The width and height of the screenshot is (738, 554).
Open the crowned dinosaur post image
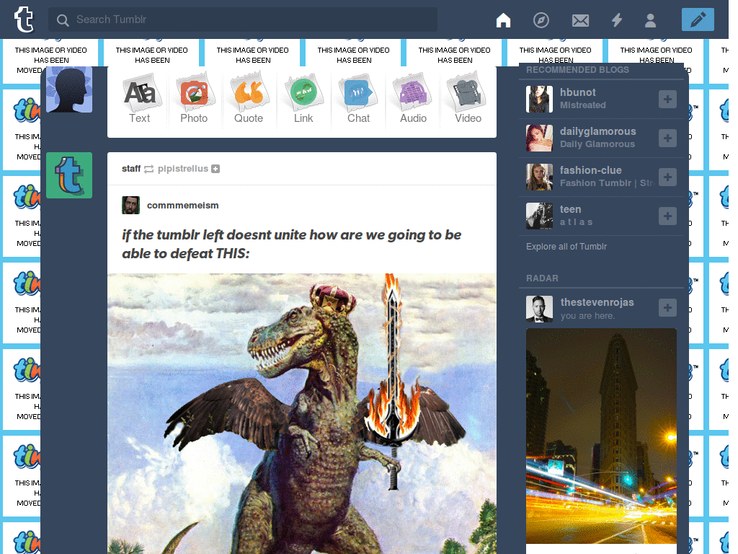[x=302, y=413]
